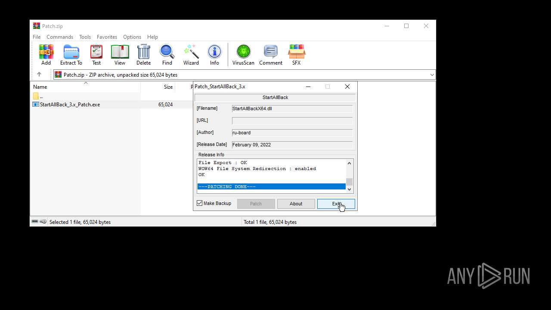Click the About button in patcher
This screenshot has width=551, height=310.
(296, 204)
